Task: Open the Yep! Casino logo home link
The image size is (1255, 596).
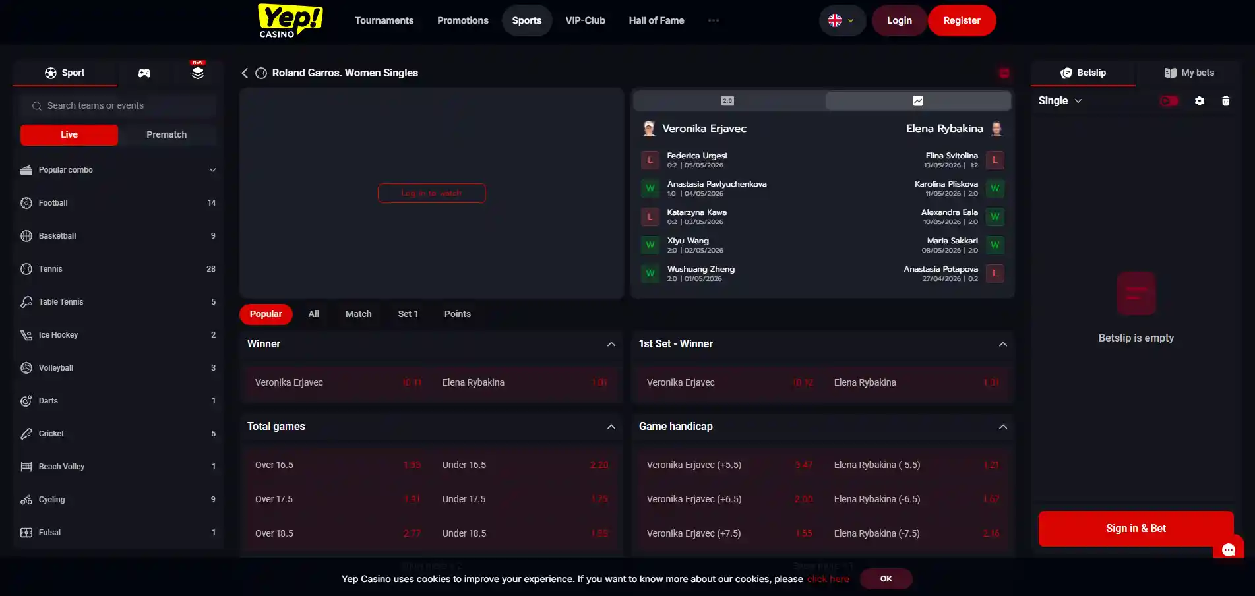Action: 290,20
